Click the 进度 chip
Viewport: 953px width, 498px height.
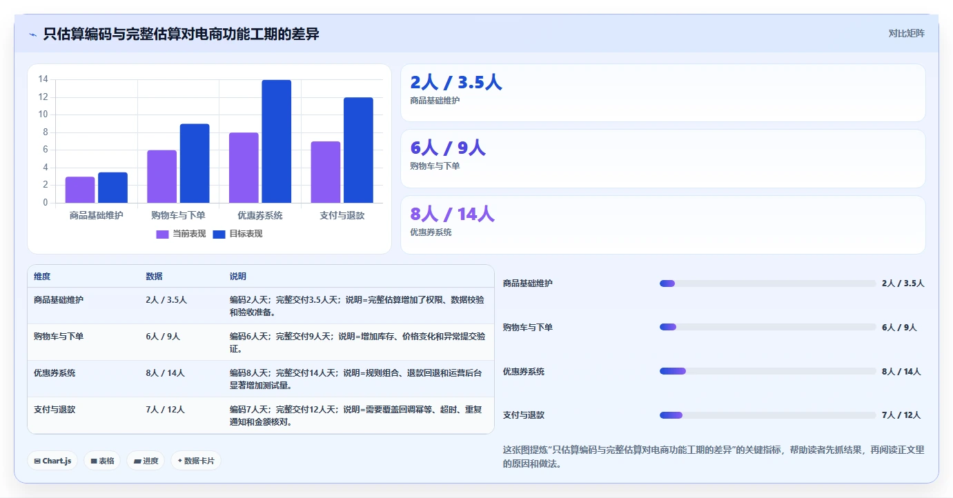146,461
